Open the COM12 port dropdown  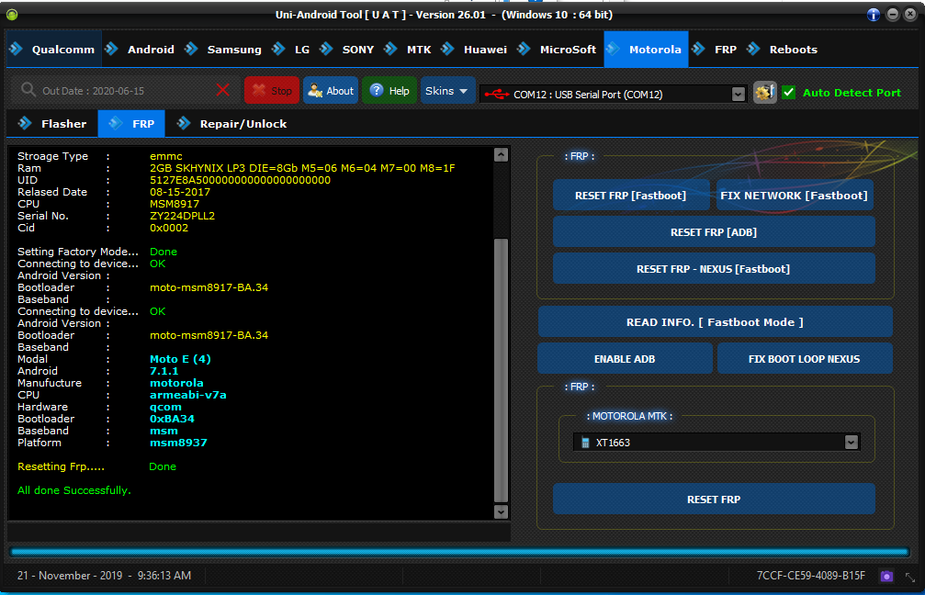tap(738, 95)
